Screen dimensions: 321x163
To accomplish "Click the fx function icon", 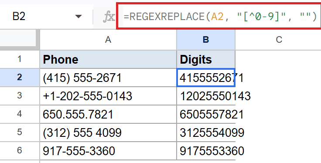I will coord(109,17).
